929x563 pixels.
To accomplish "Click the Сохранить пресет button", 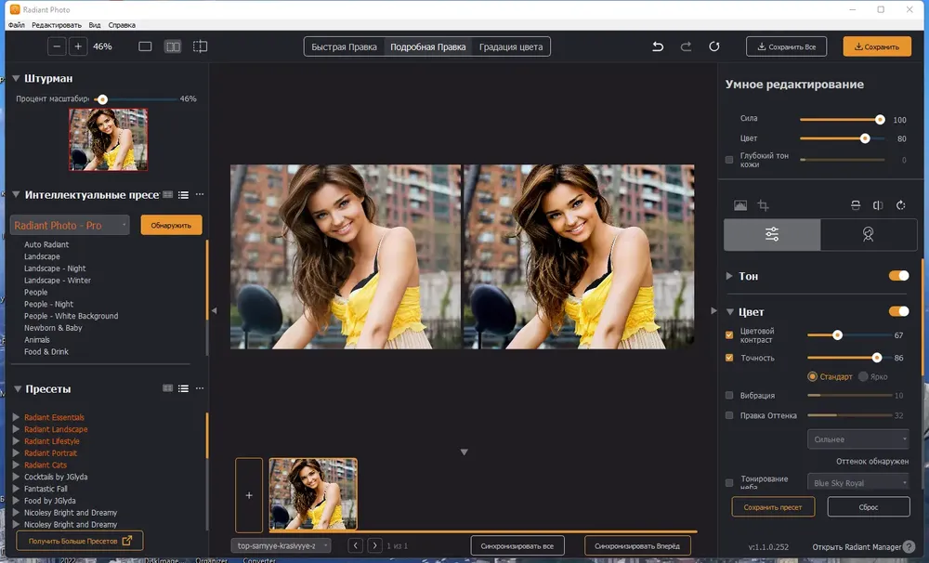I will [773, 506].
